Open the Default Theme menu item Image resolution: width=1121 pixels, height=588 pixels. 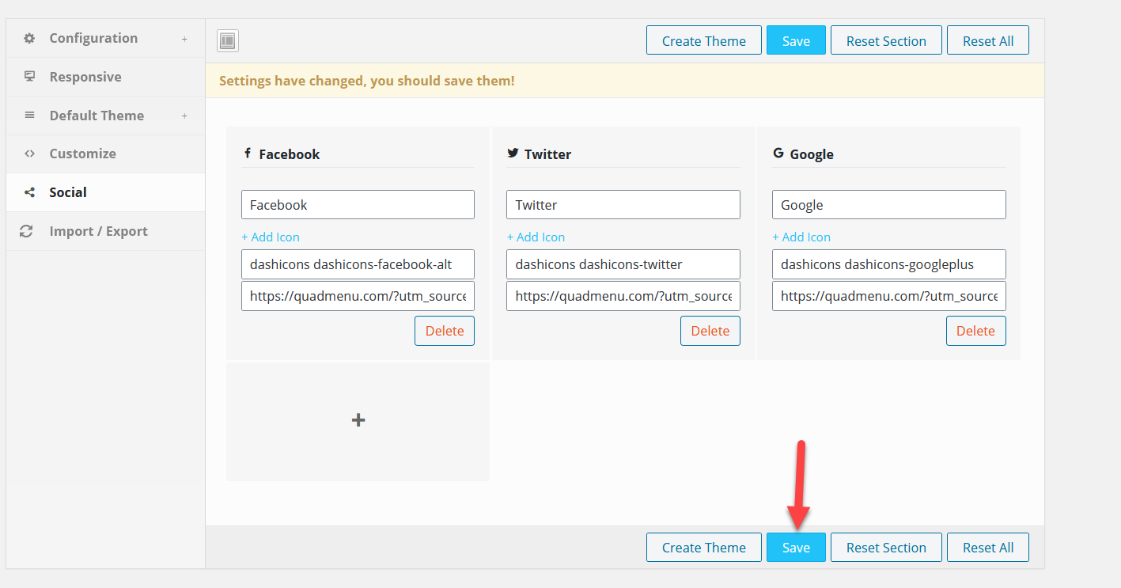[105, 116]
